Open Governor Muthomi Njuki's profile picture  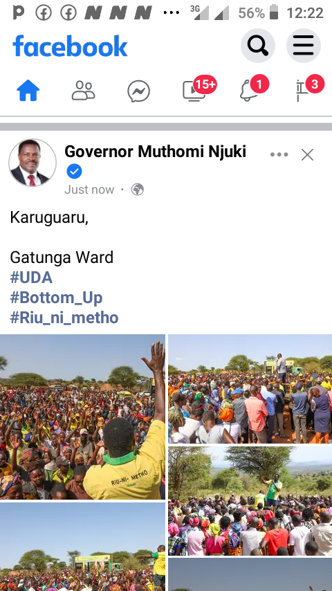pos(33,163)
